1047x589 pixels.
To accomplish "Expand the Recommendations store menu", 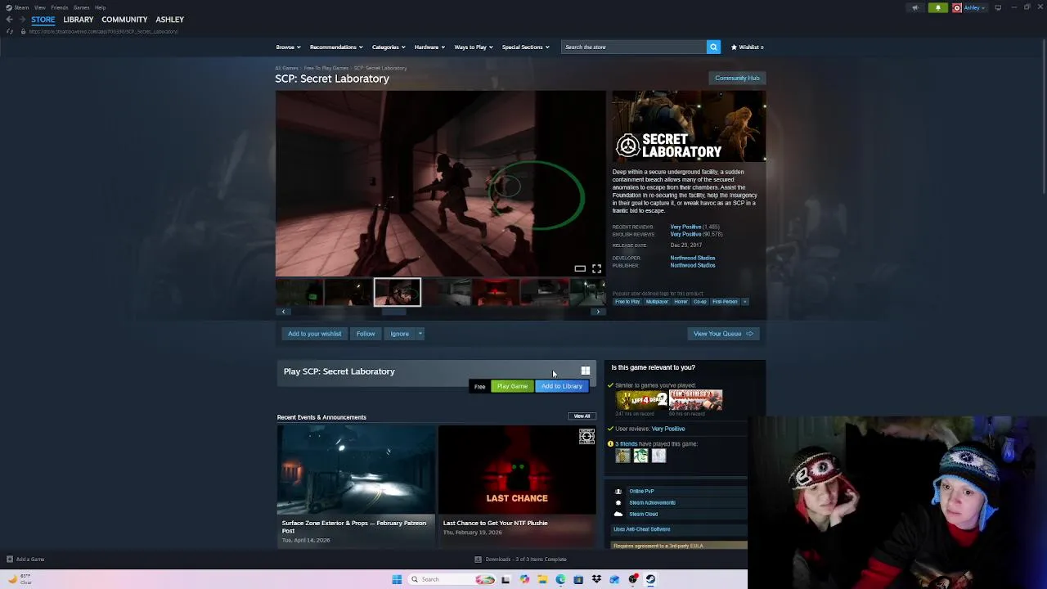I will (x=336, y=47).
